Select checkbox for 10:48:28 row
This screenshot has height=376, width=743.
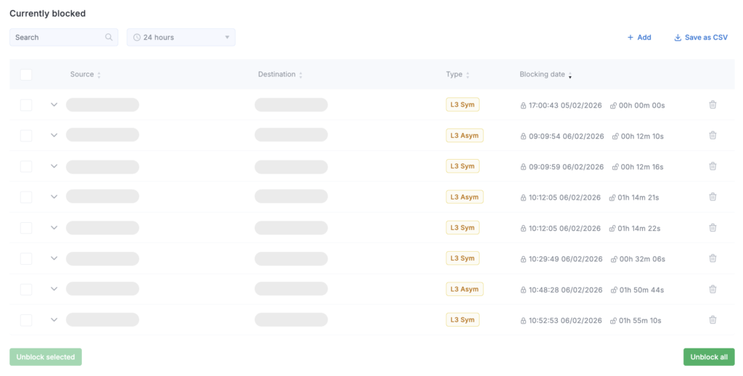pyautogui.click(x=26, y=290)
